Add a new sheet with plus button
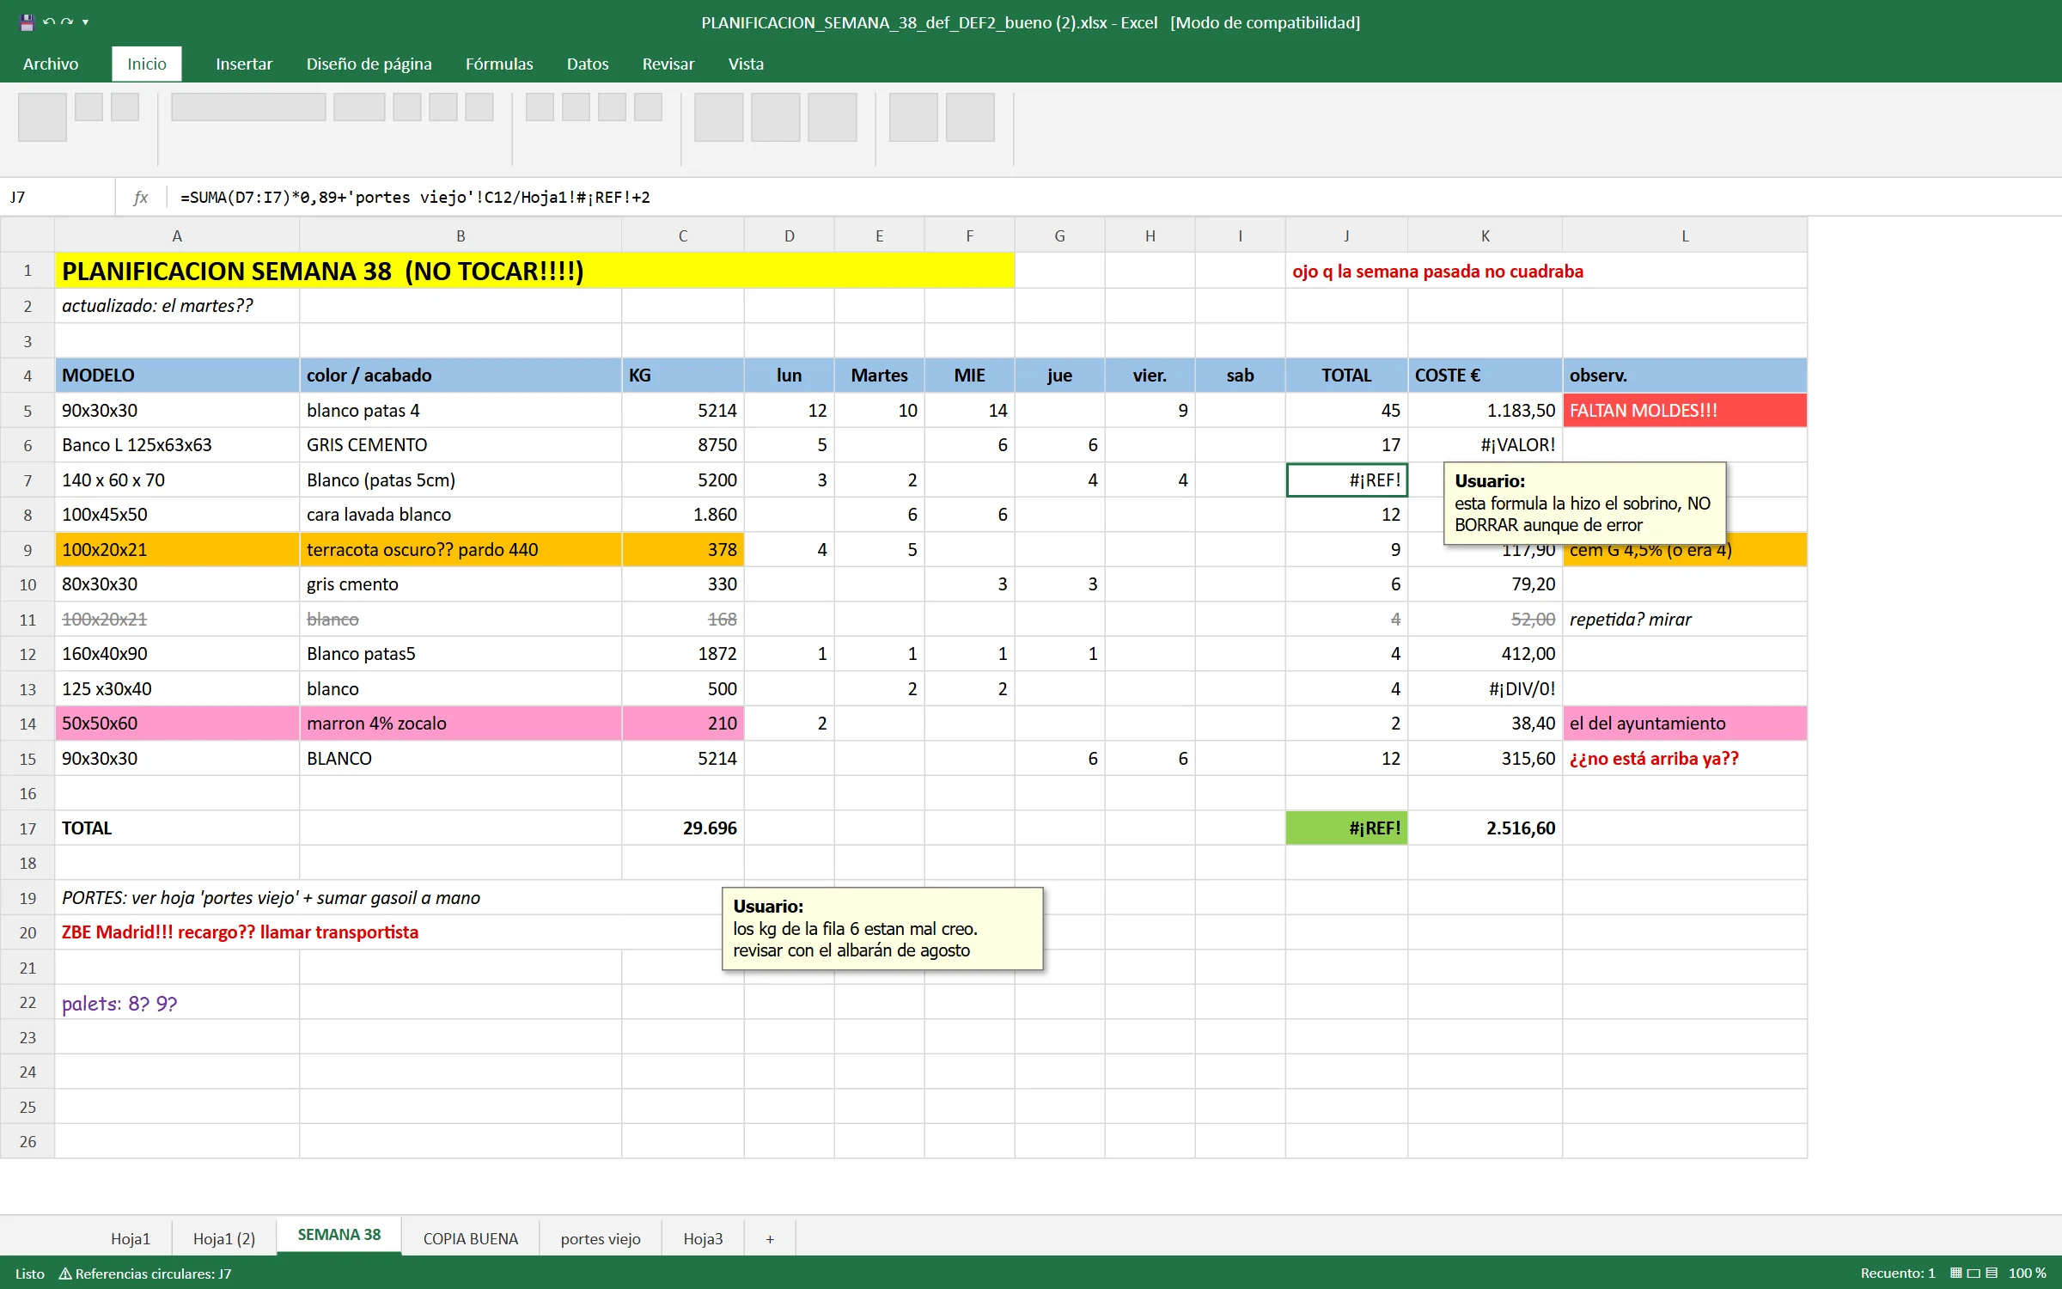2062x1289 pixels. click(770, 1239)
